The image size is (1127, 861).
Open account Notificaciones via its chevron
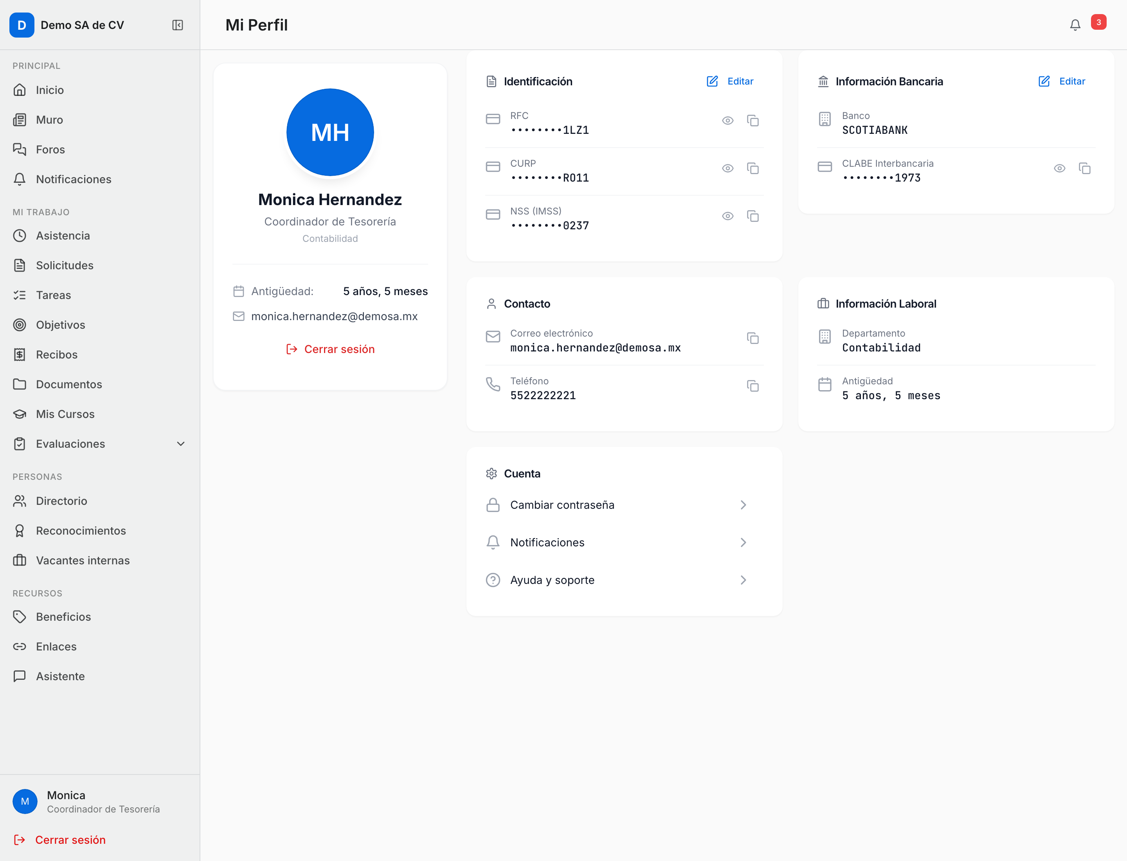pyautogui.click(x=743, y=542)
